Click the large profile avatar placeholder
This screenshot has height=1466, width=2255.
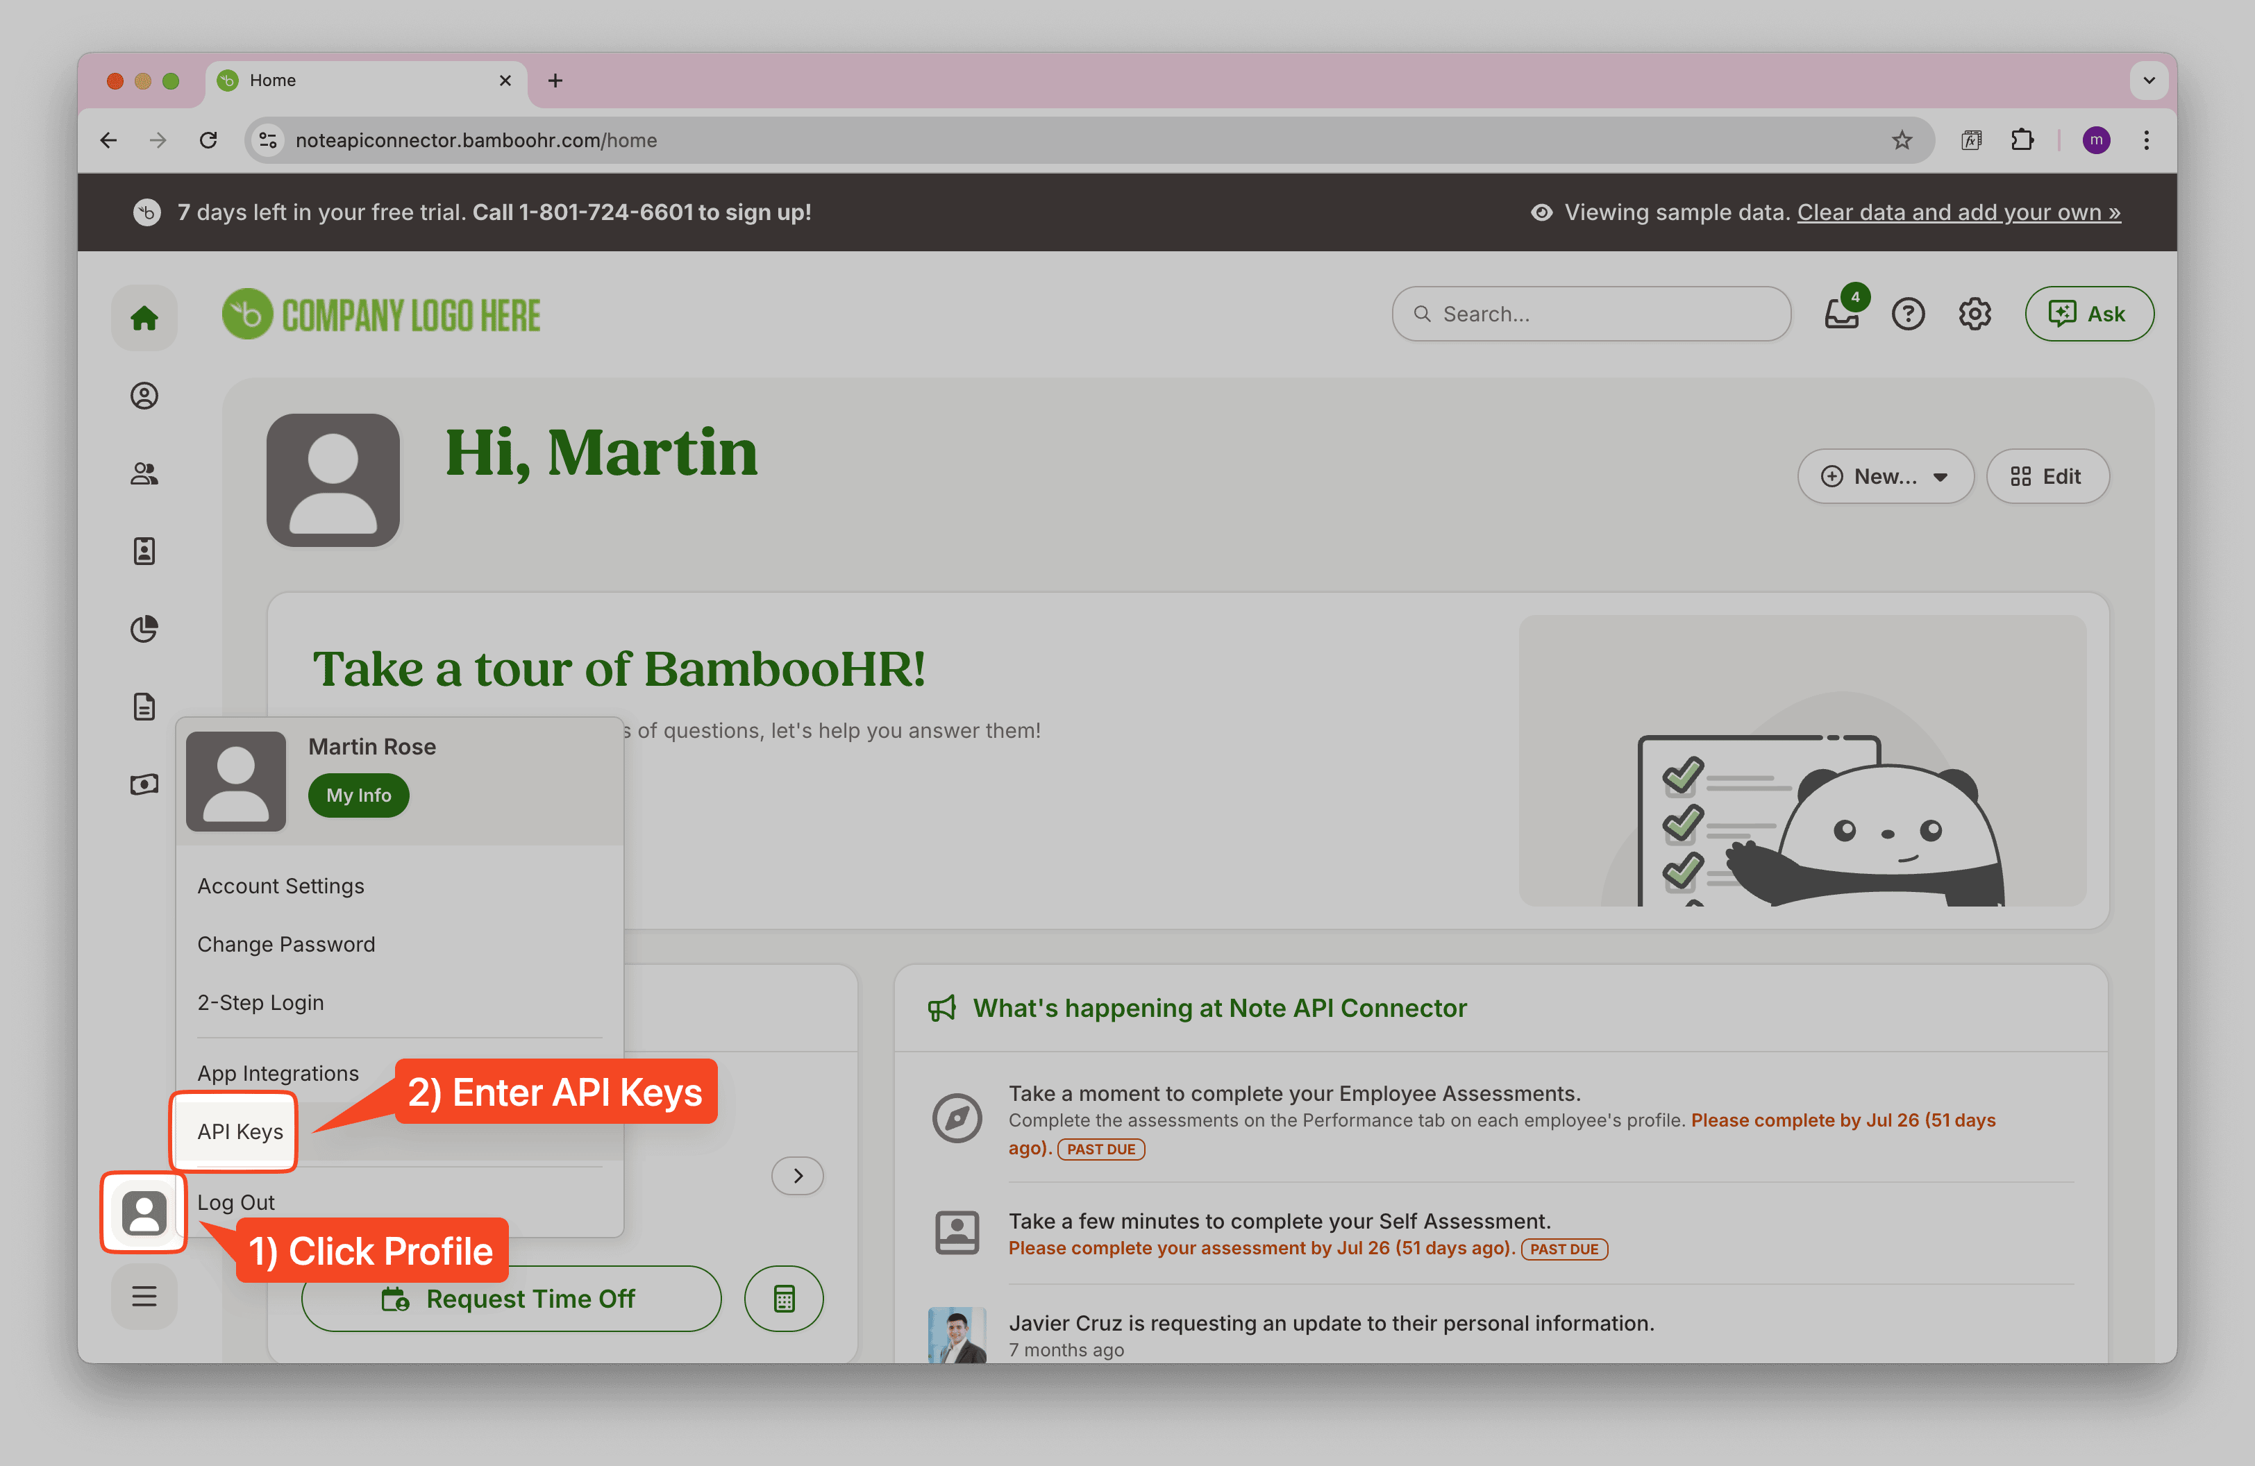[x=333, y=480]
